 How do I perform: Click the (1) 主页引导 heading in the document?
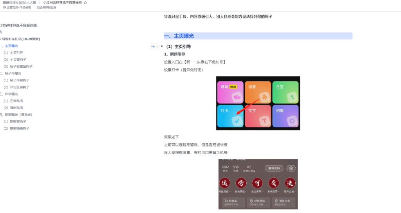coord(179,47)
